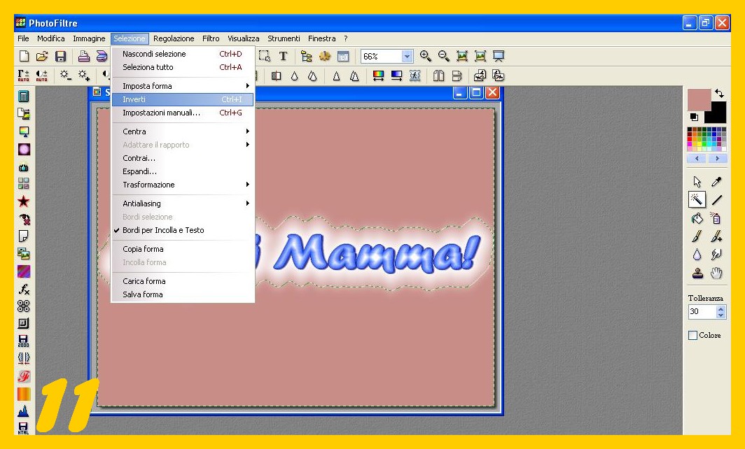Open the Filtro menu

click(x=211, y=38)
